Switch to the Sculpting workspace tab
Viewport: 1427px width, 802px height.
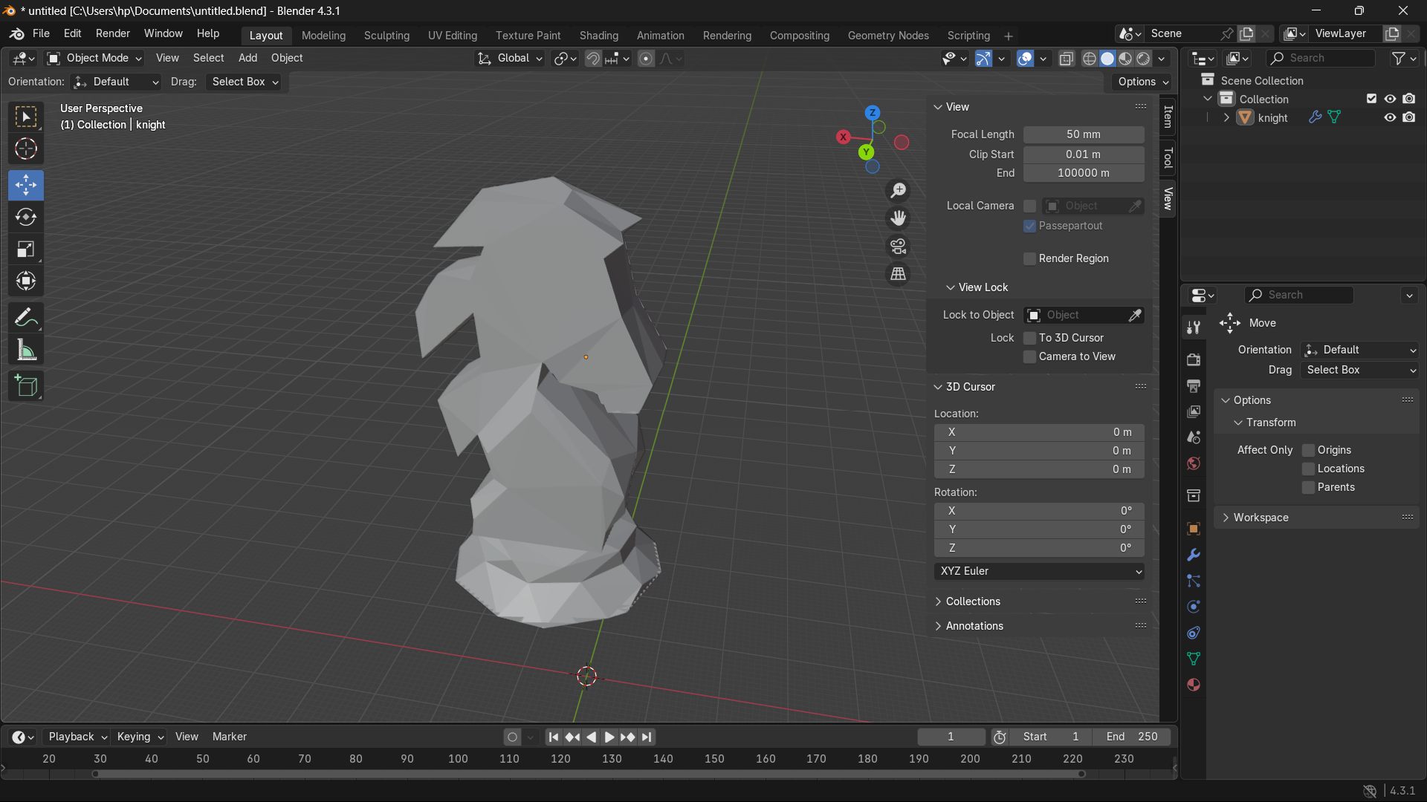point(386,36)
